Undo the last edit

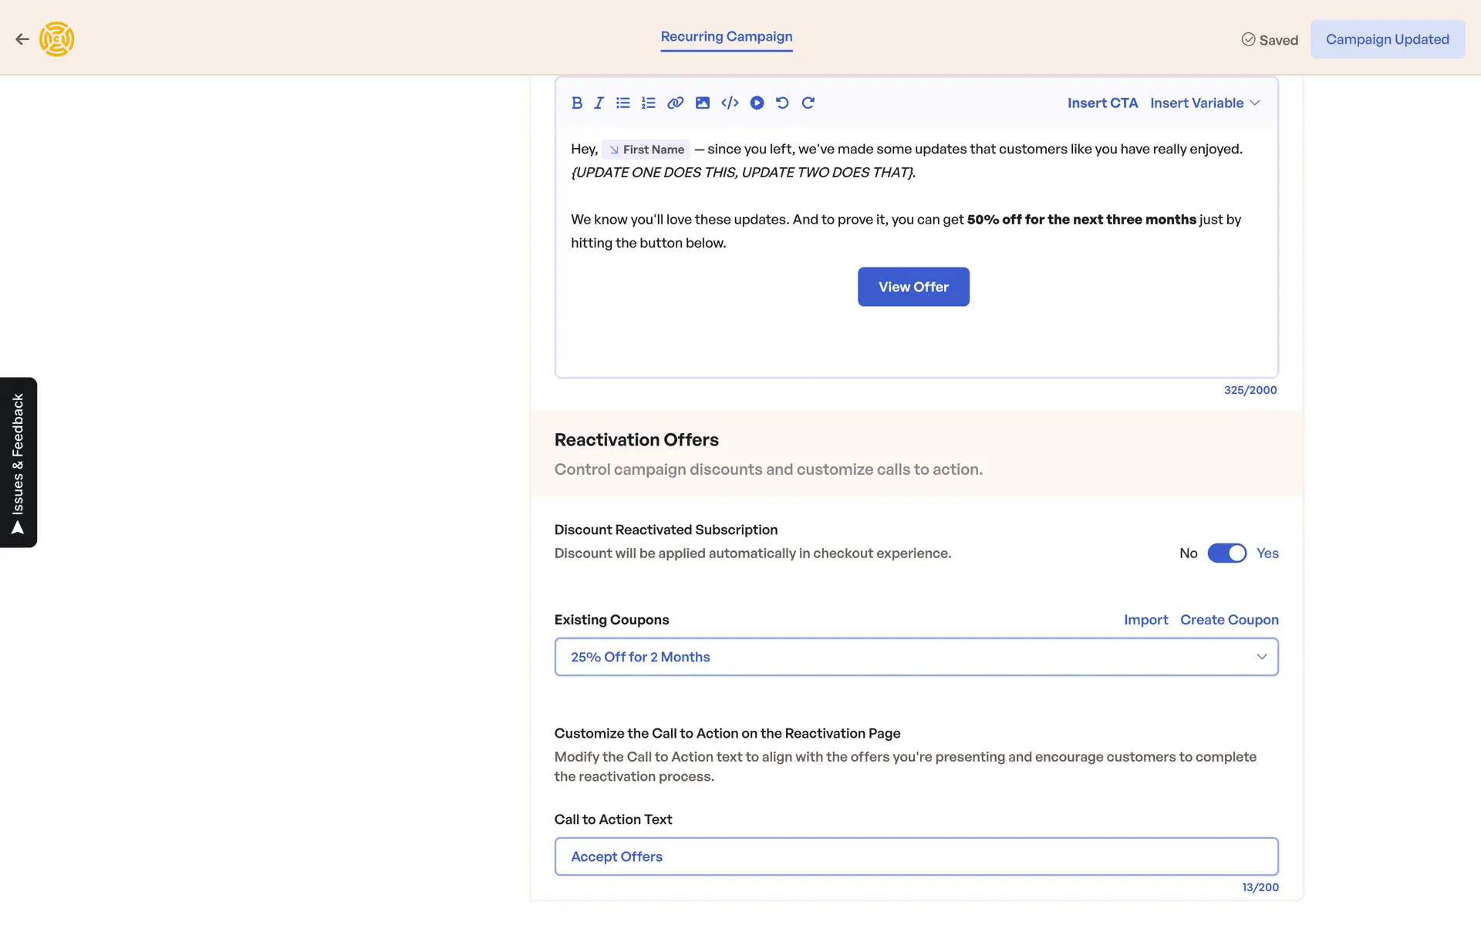coord(782,103)
